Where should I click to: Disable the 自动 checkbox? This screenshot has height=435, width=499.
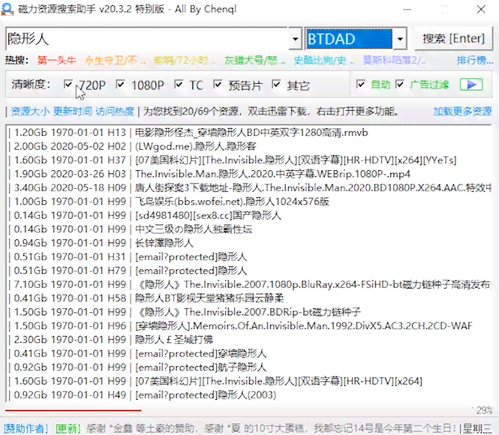pos(361,84)
